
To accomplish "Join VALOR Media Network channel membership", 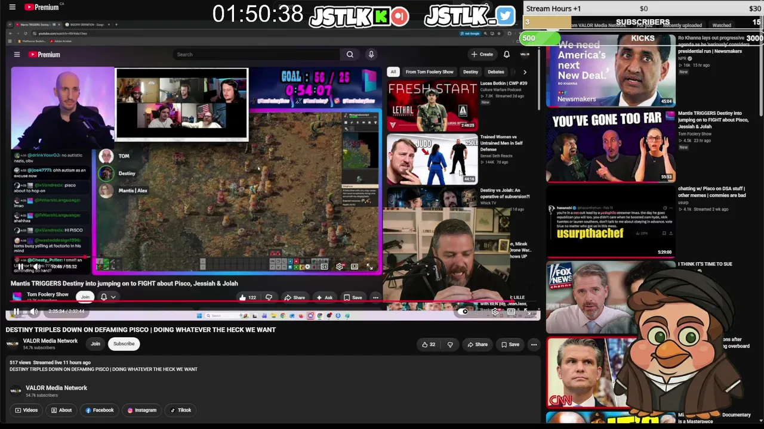I will (x=95, y=344).
